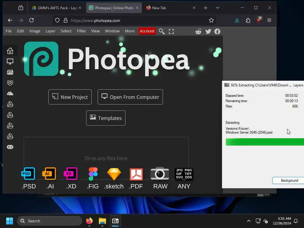Open the Edit menu

pyautogui.click(x=20, y=31)
